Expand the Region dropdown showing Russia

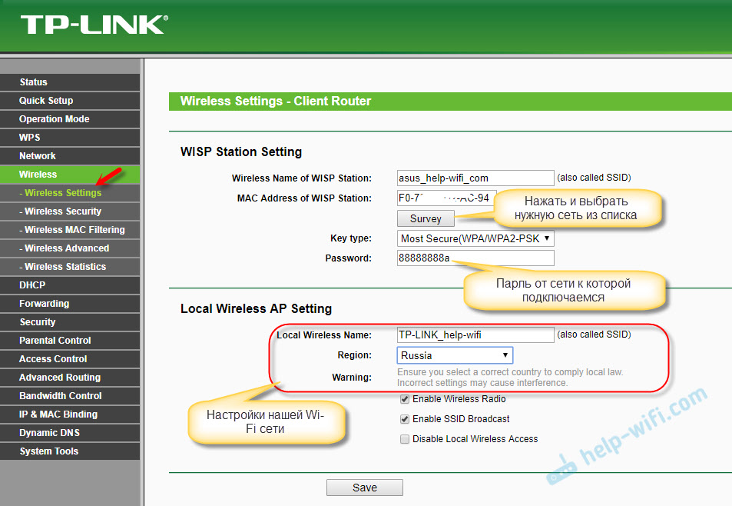coord(455,355)
